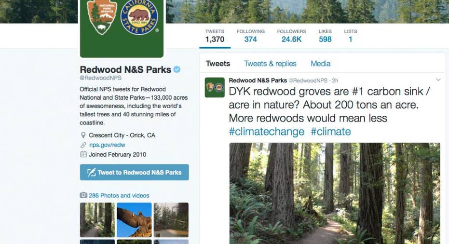Click the verified badge beside Redwood N&S Parks
The height and width of the screenshot is (244, 449).
coord(177,69)
